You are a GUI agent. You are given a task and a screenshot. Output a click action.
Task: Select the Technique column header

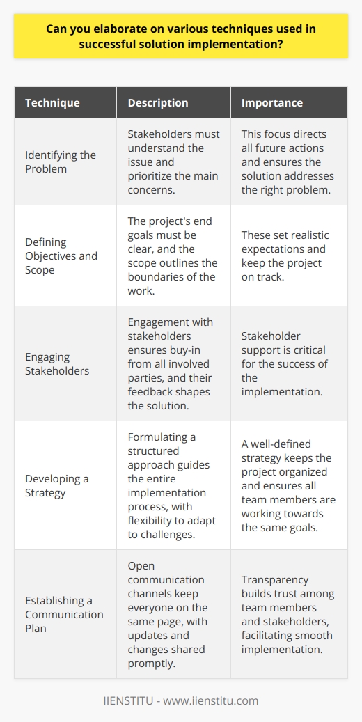pyautogui.click(x=65, y=102)
